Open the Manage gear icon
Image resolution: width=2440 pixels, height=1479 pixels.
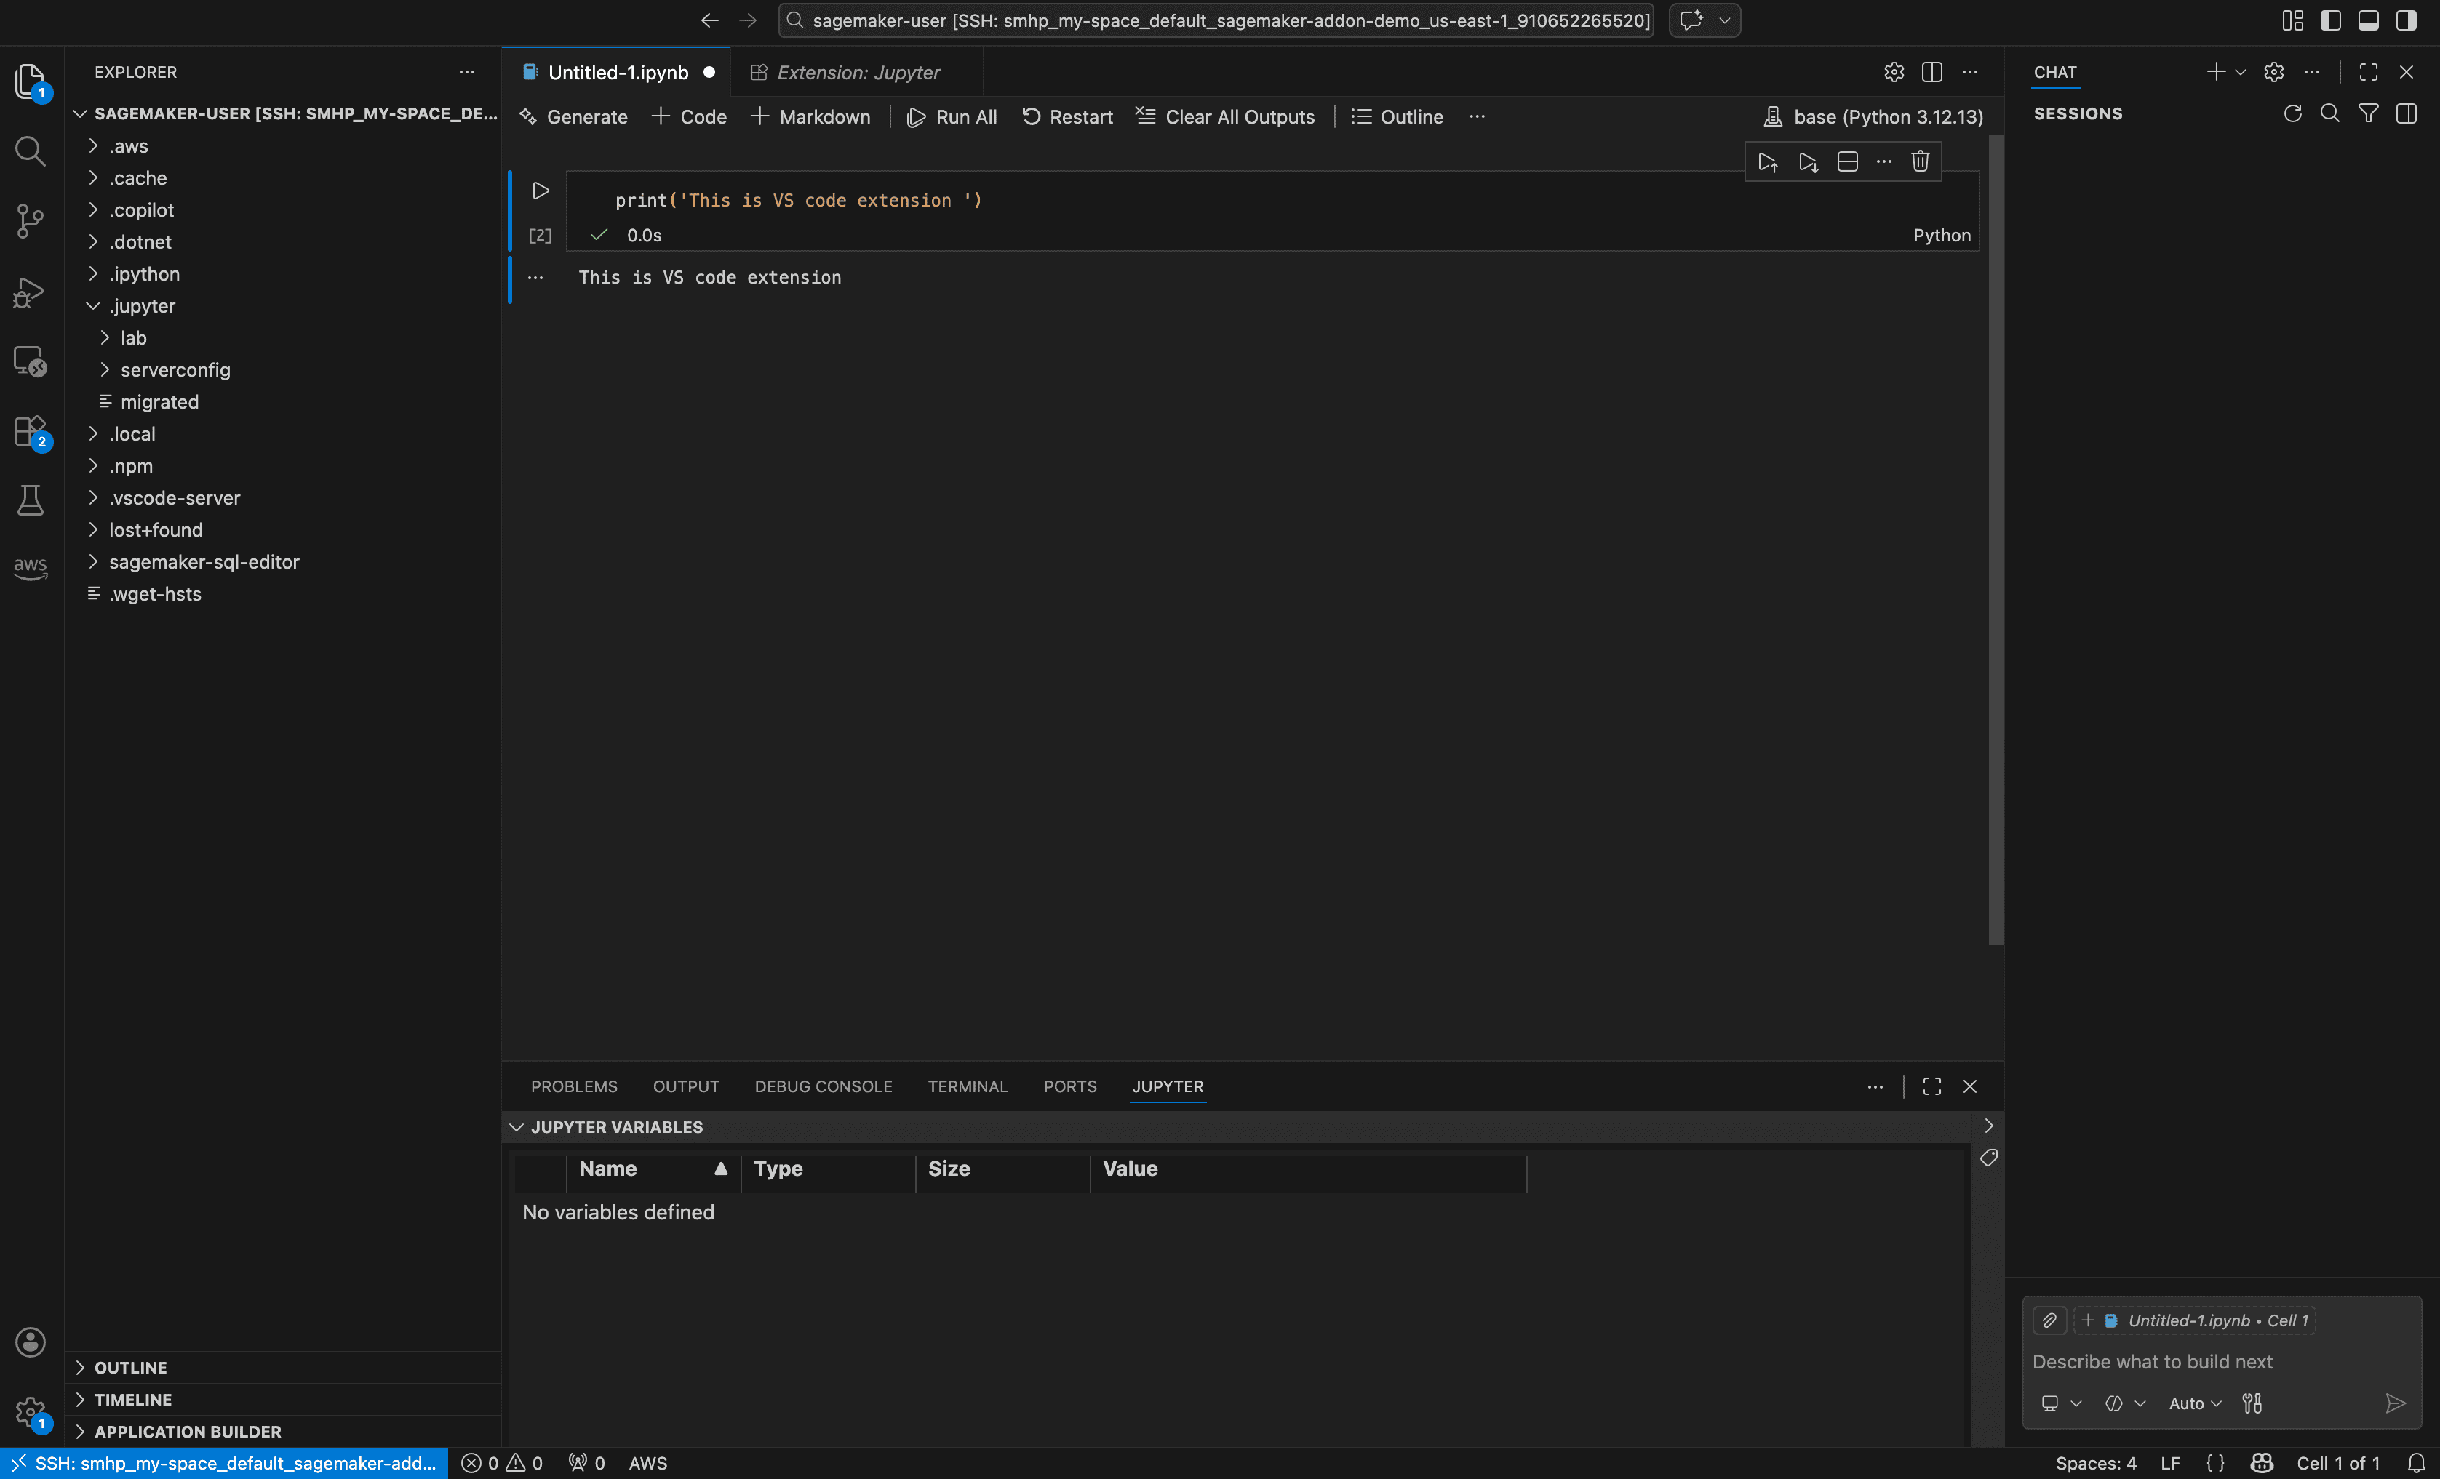tap(31, 1413)
